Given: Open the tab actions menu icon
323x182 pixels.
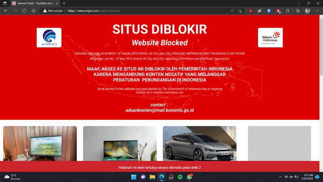Looking at the screenshot, I should [x=5, y=3].
